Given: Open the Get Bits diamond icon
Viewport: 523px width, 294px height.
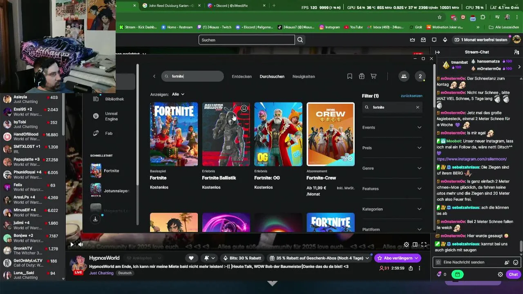Looking at the screenshot, I should click(445, 40).
